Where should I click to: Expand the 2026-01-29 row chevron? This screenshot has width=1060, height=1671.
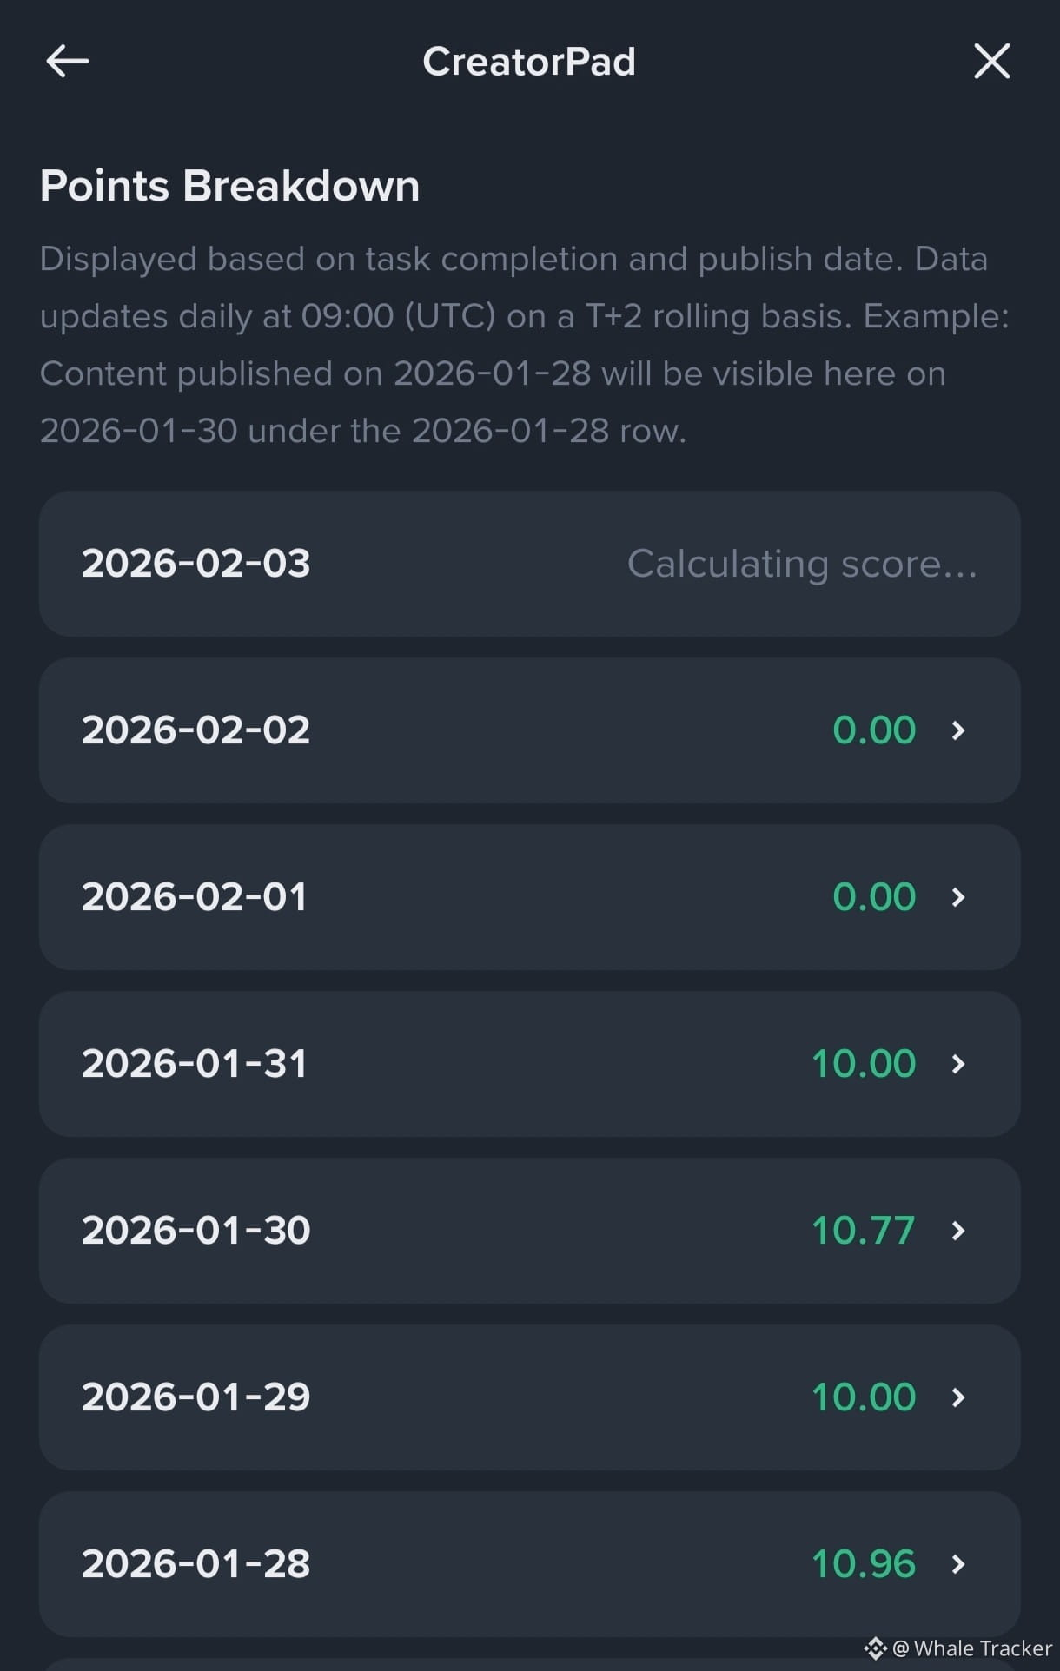(957, 1397)
